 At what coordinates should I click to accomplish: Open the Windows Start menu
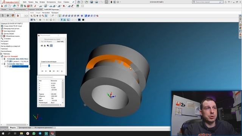pos(3,133)
